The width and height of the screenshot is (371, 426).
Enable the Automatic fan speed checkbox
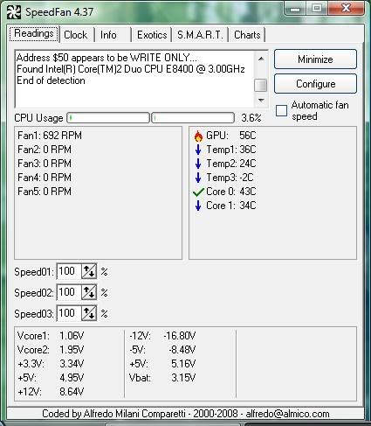pyautogui.click(x=281, y=111)
